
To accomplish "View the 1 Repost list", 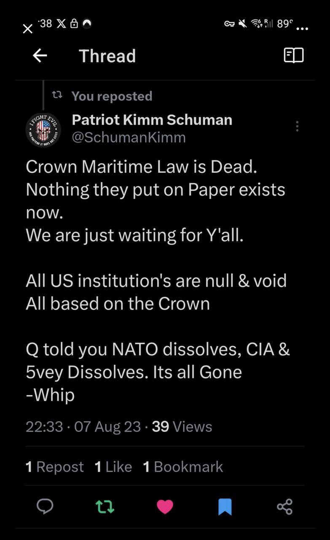I will point(55,467).
